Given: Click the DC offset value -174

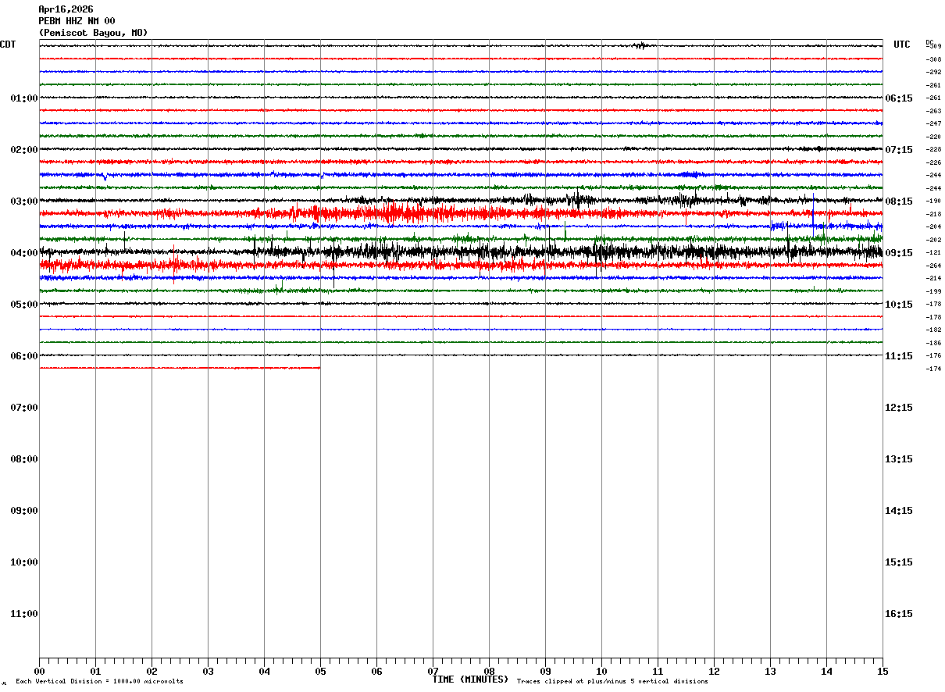Looking at the screenshot, I should coord(933,369).
